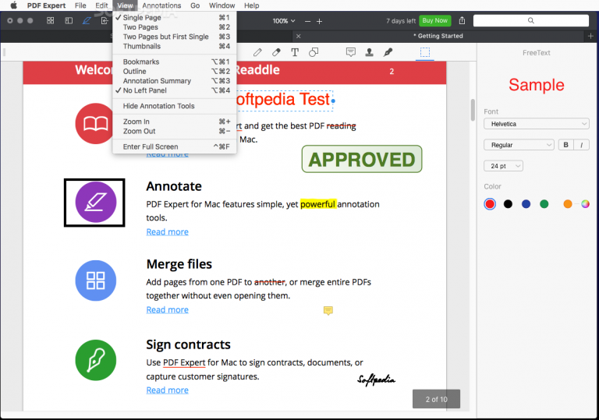This screenshot has height=420, width=599.
Task: Open the Apple menu
Action: 13,5
